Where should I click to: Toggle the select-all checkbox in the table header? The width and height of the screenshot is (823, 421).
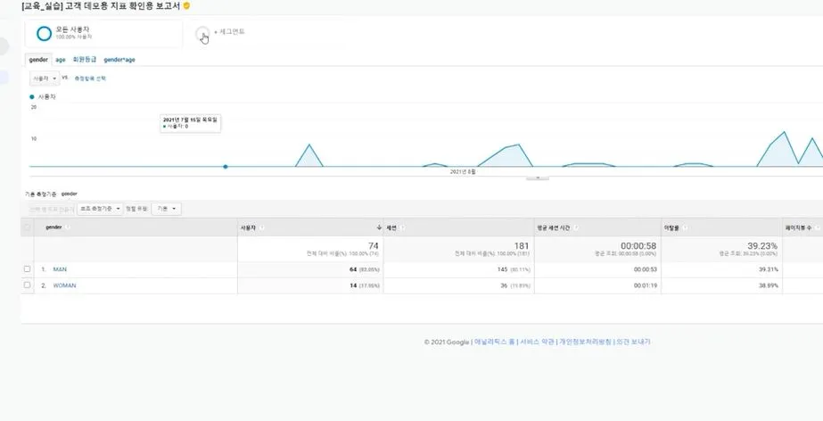pyautogui.click(x=28, y=227)
